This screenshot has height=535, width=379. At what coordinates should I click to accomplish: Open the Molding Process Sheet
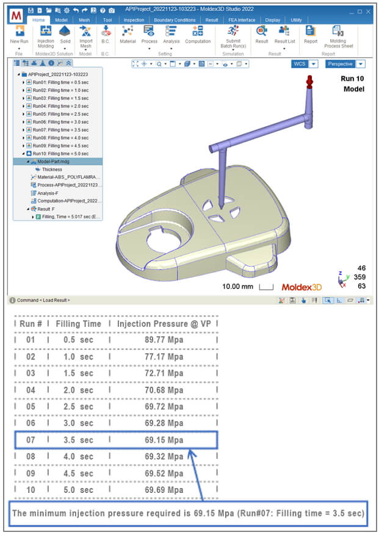[338, 31]
